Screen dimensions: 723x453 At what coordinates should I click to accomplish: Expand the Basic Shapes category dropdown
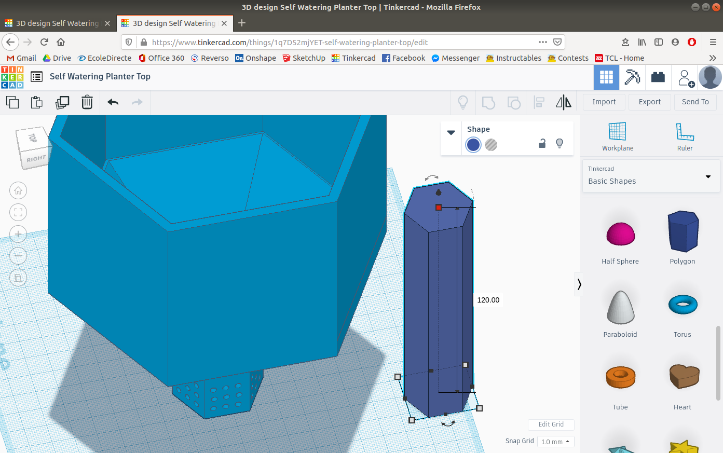[708, 177]
